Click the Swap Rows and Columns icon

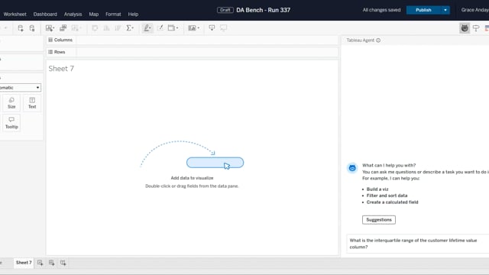95,28
